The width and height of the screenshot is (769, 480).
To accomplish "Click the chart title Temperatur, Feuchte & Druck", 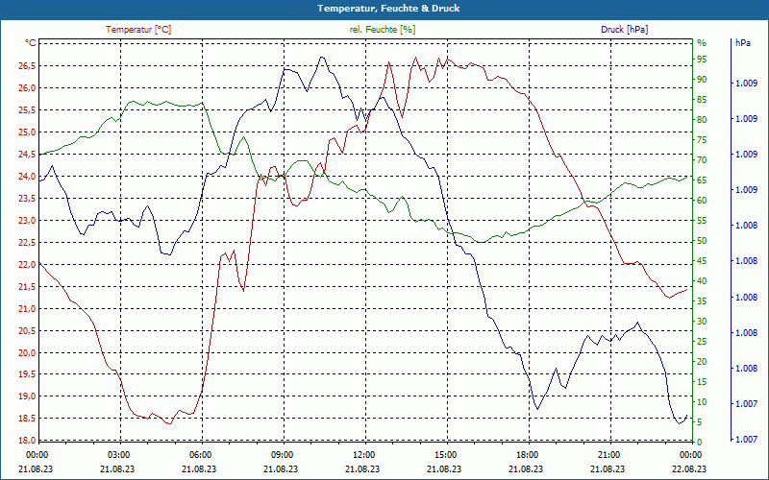I will click(x=388, y=9).
